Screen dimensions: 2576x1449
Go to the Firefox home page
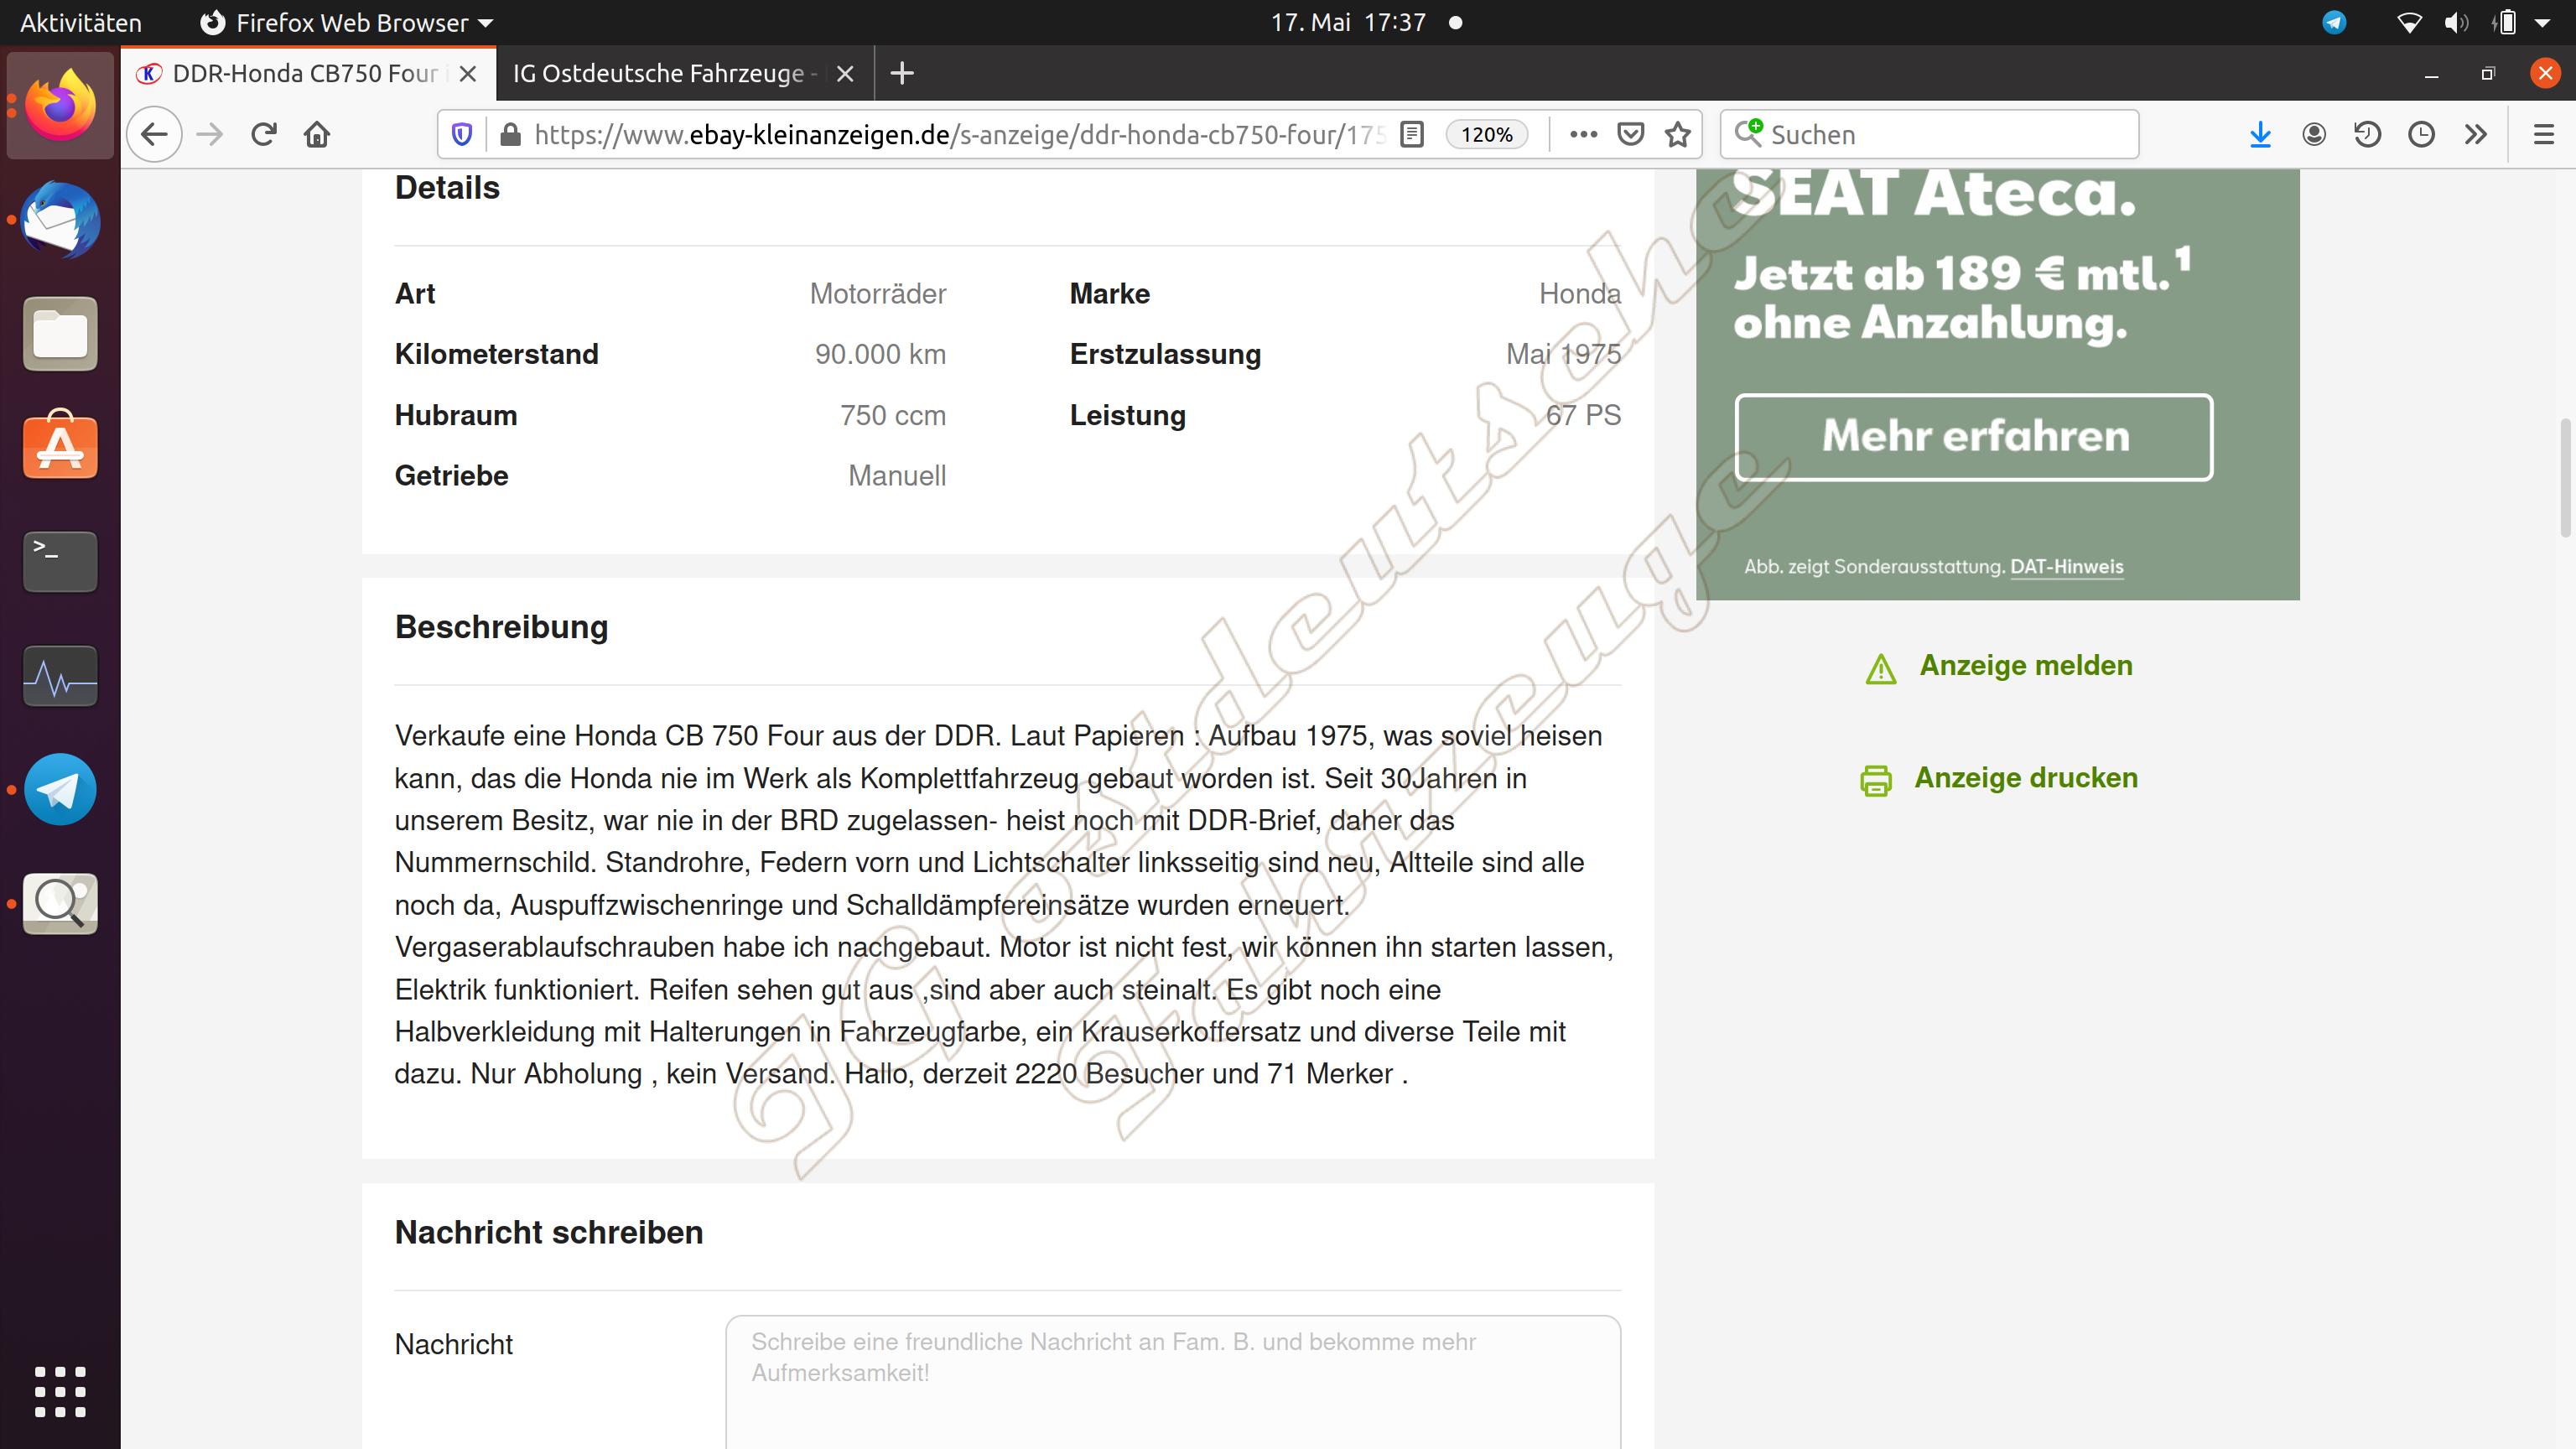click(317, 134)
